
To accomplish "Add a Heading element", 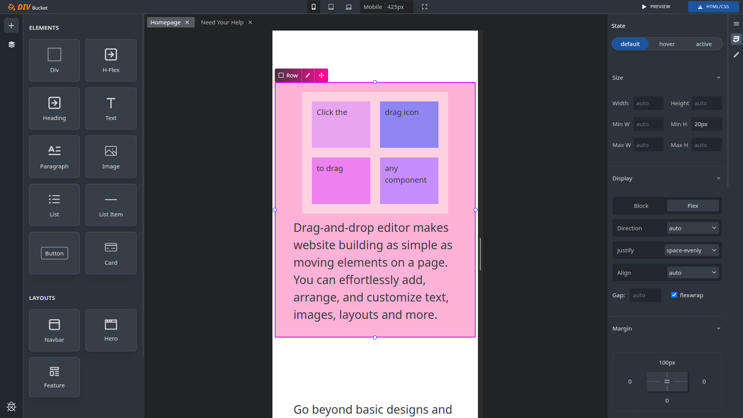I will (54, 108).
